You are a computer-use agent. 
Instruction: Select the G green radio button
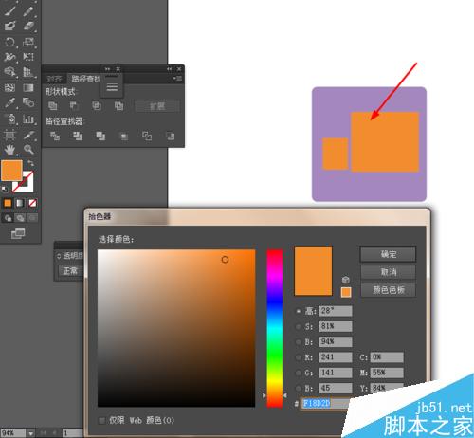pyautogui.click(x=298, y=373)
